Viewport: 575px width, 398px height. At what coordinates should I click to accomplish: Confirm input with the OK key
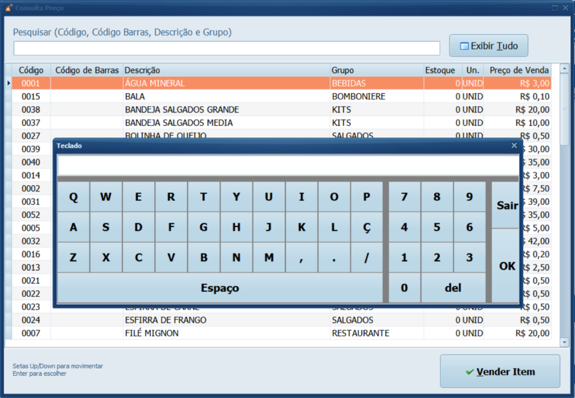506,266
